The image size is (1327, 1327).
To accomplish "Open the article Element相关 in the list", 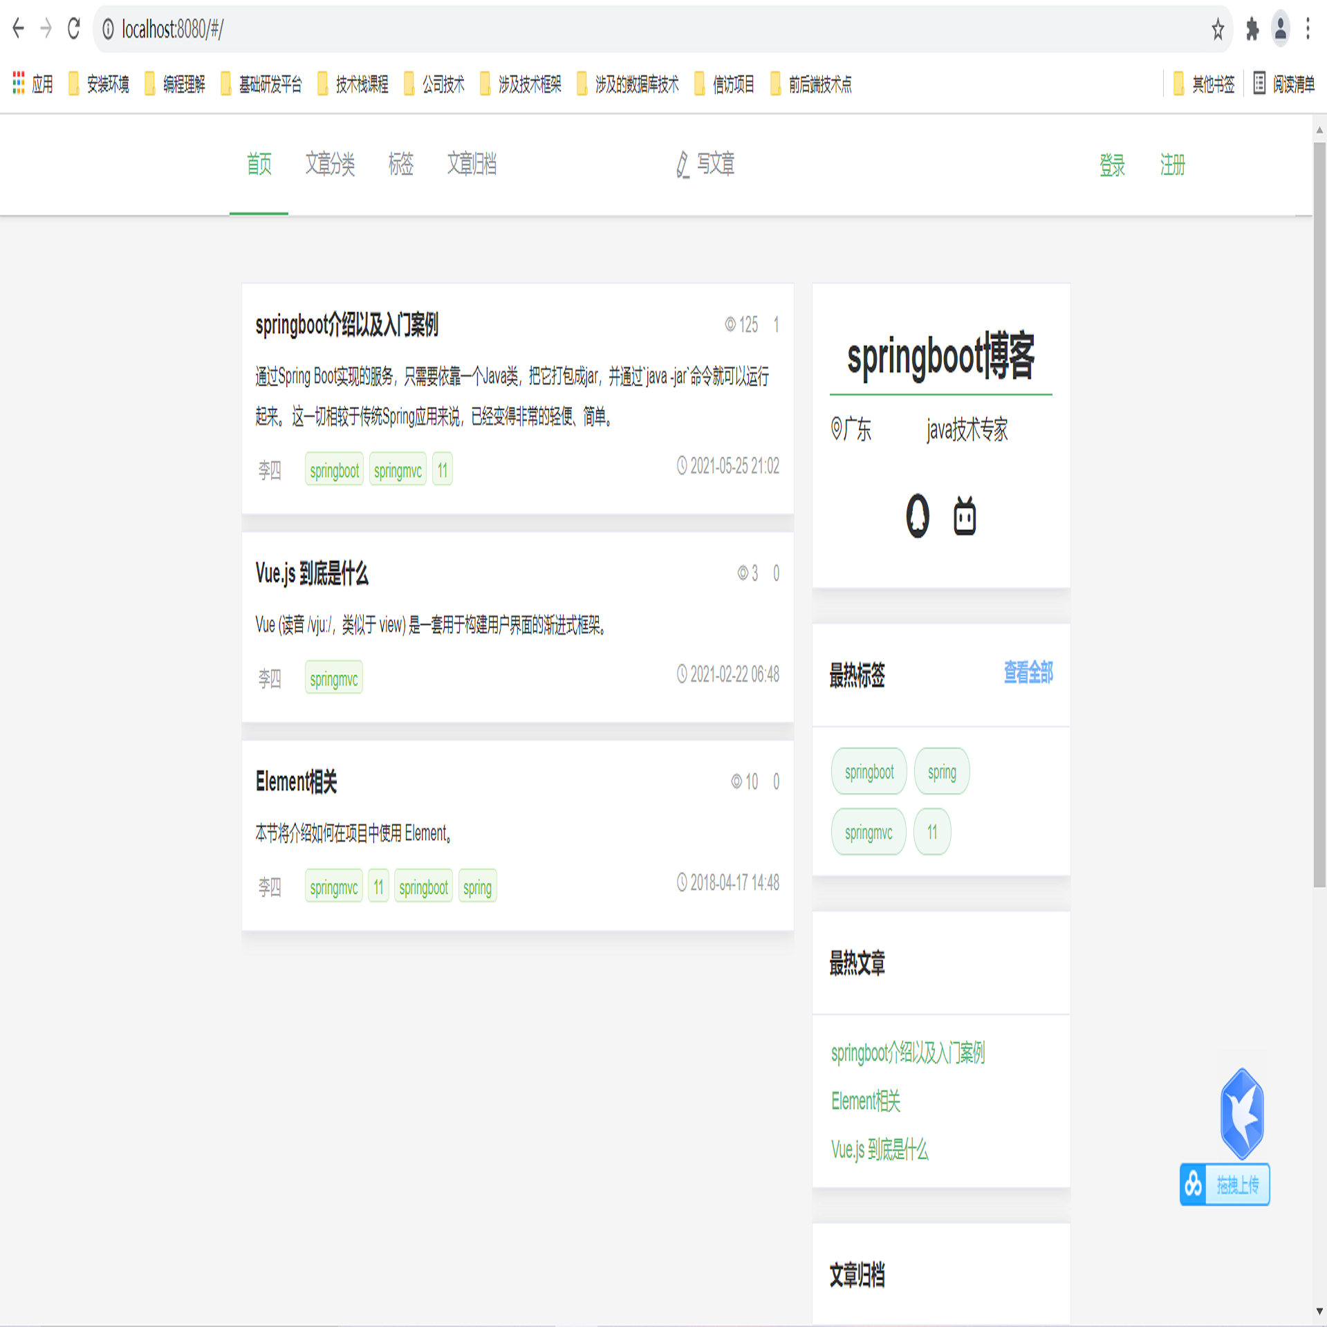I will [296, 781].
